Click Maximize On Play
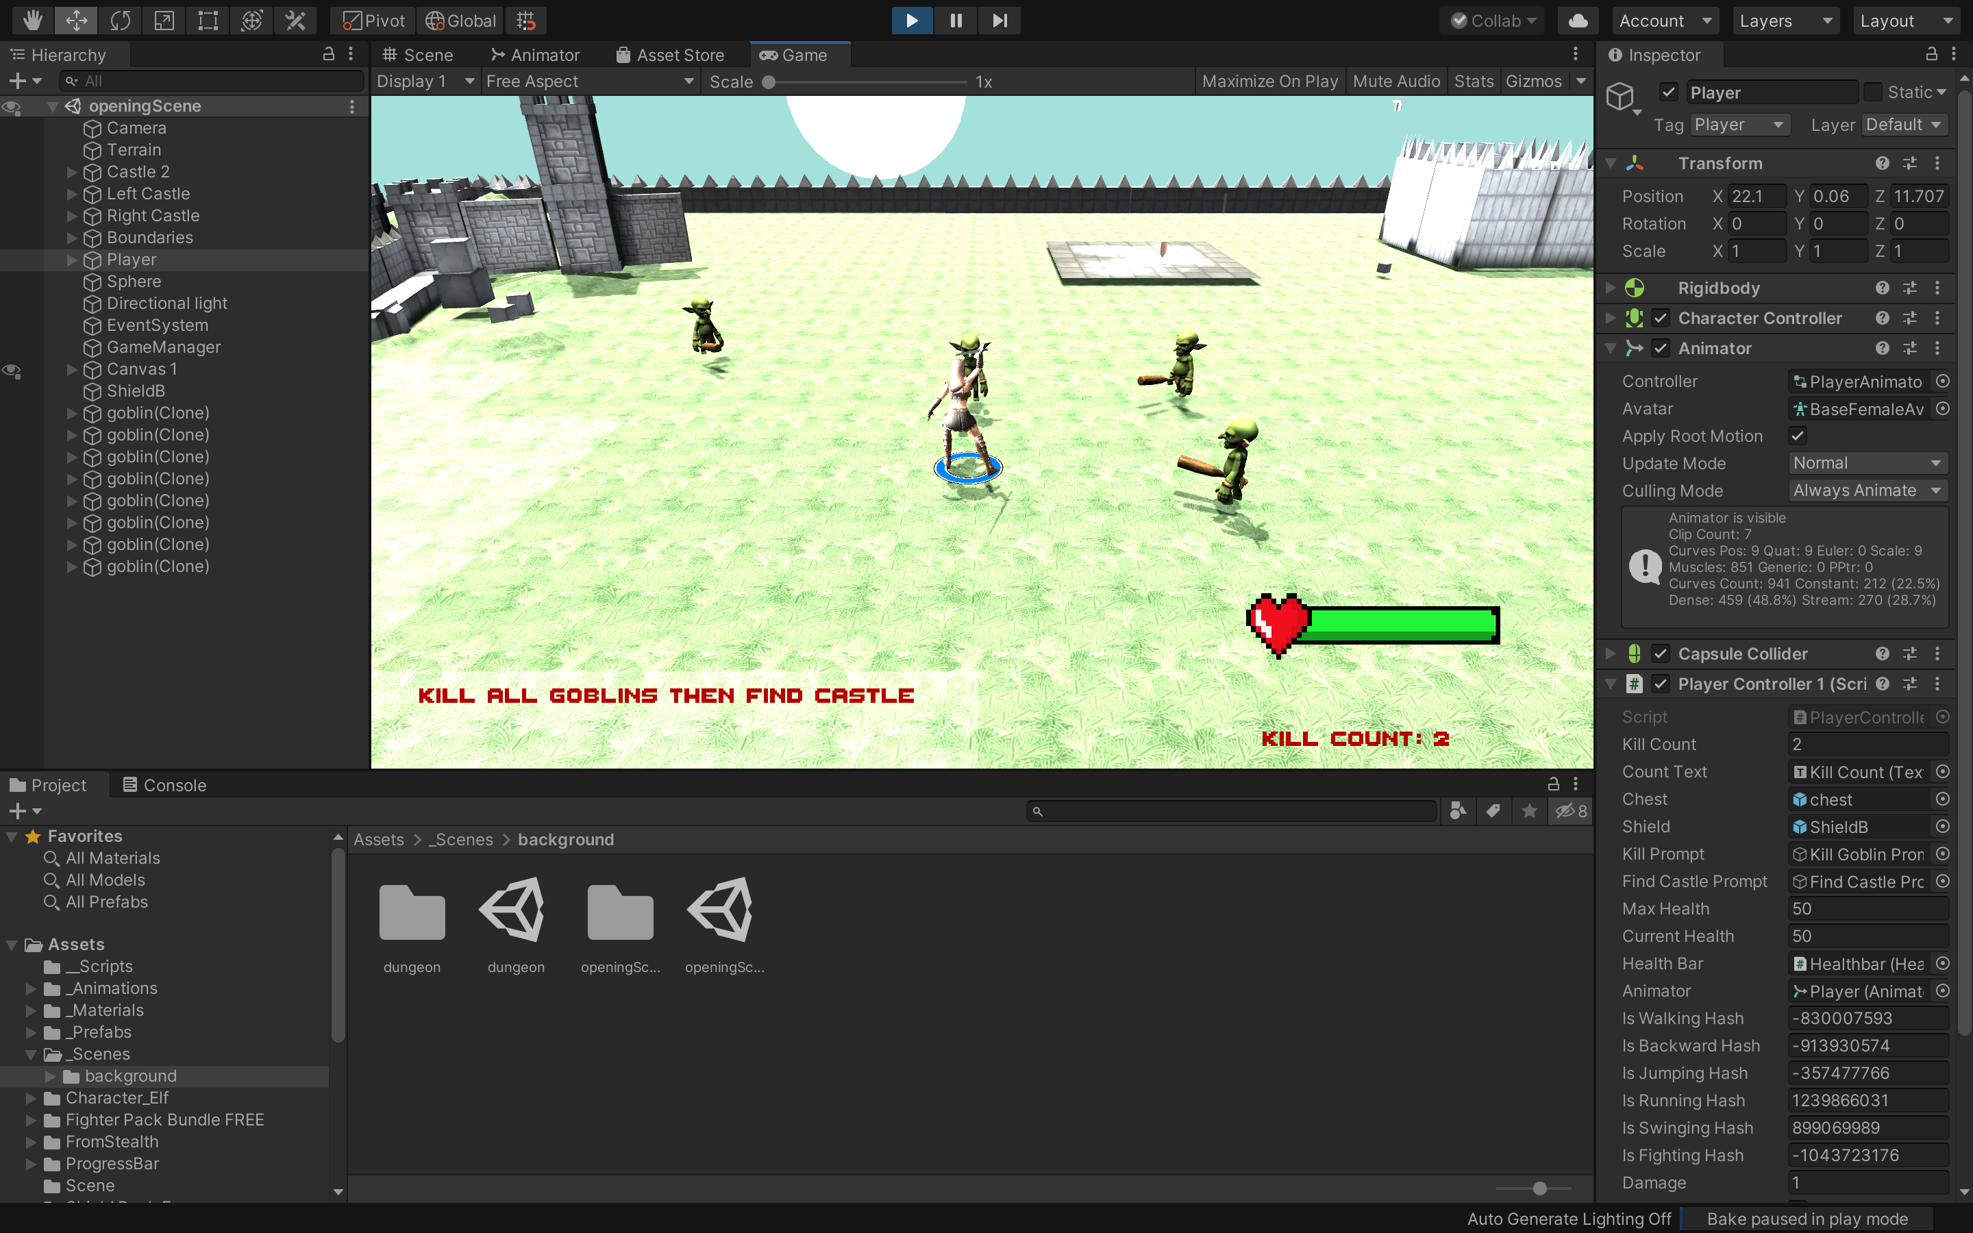 point(1269,81)
